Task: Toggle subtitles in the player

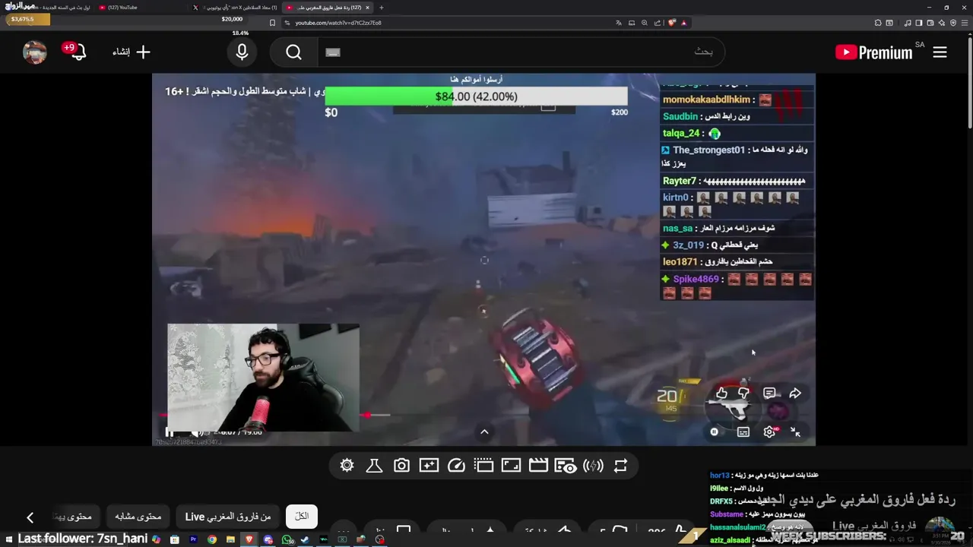Action: click(743, 432)
